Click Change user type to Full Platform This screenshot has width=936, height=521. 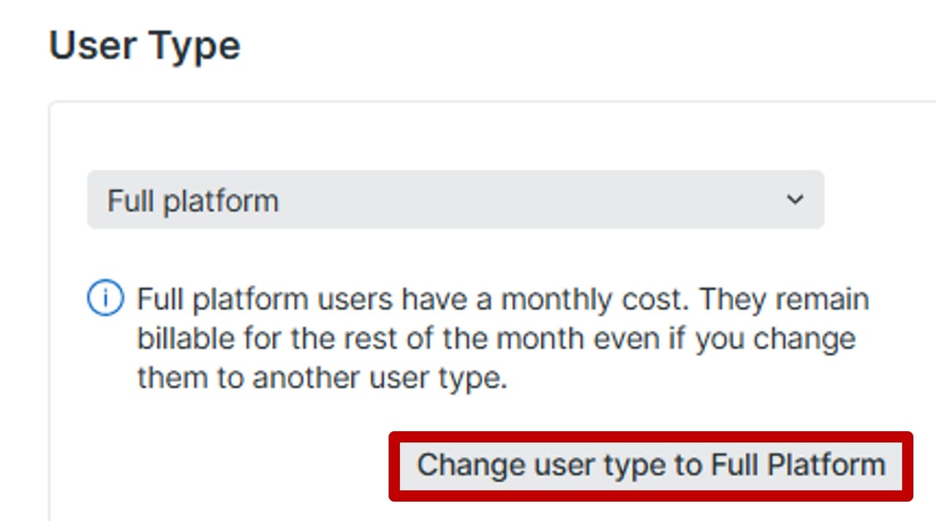tap(651, 465)
